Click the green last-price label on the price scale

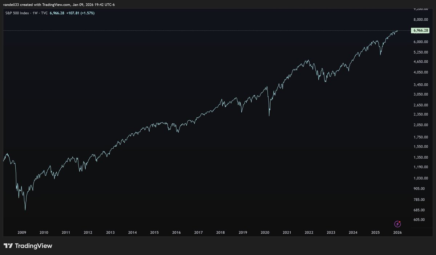click(x=420, y=31)
